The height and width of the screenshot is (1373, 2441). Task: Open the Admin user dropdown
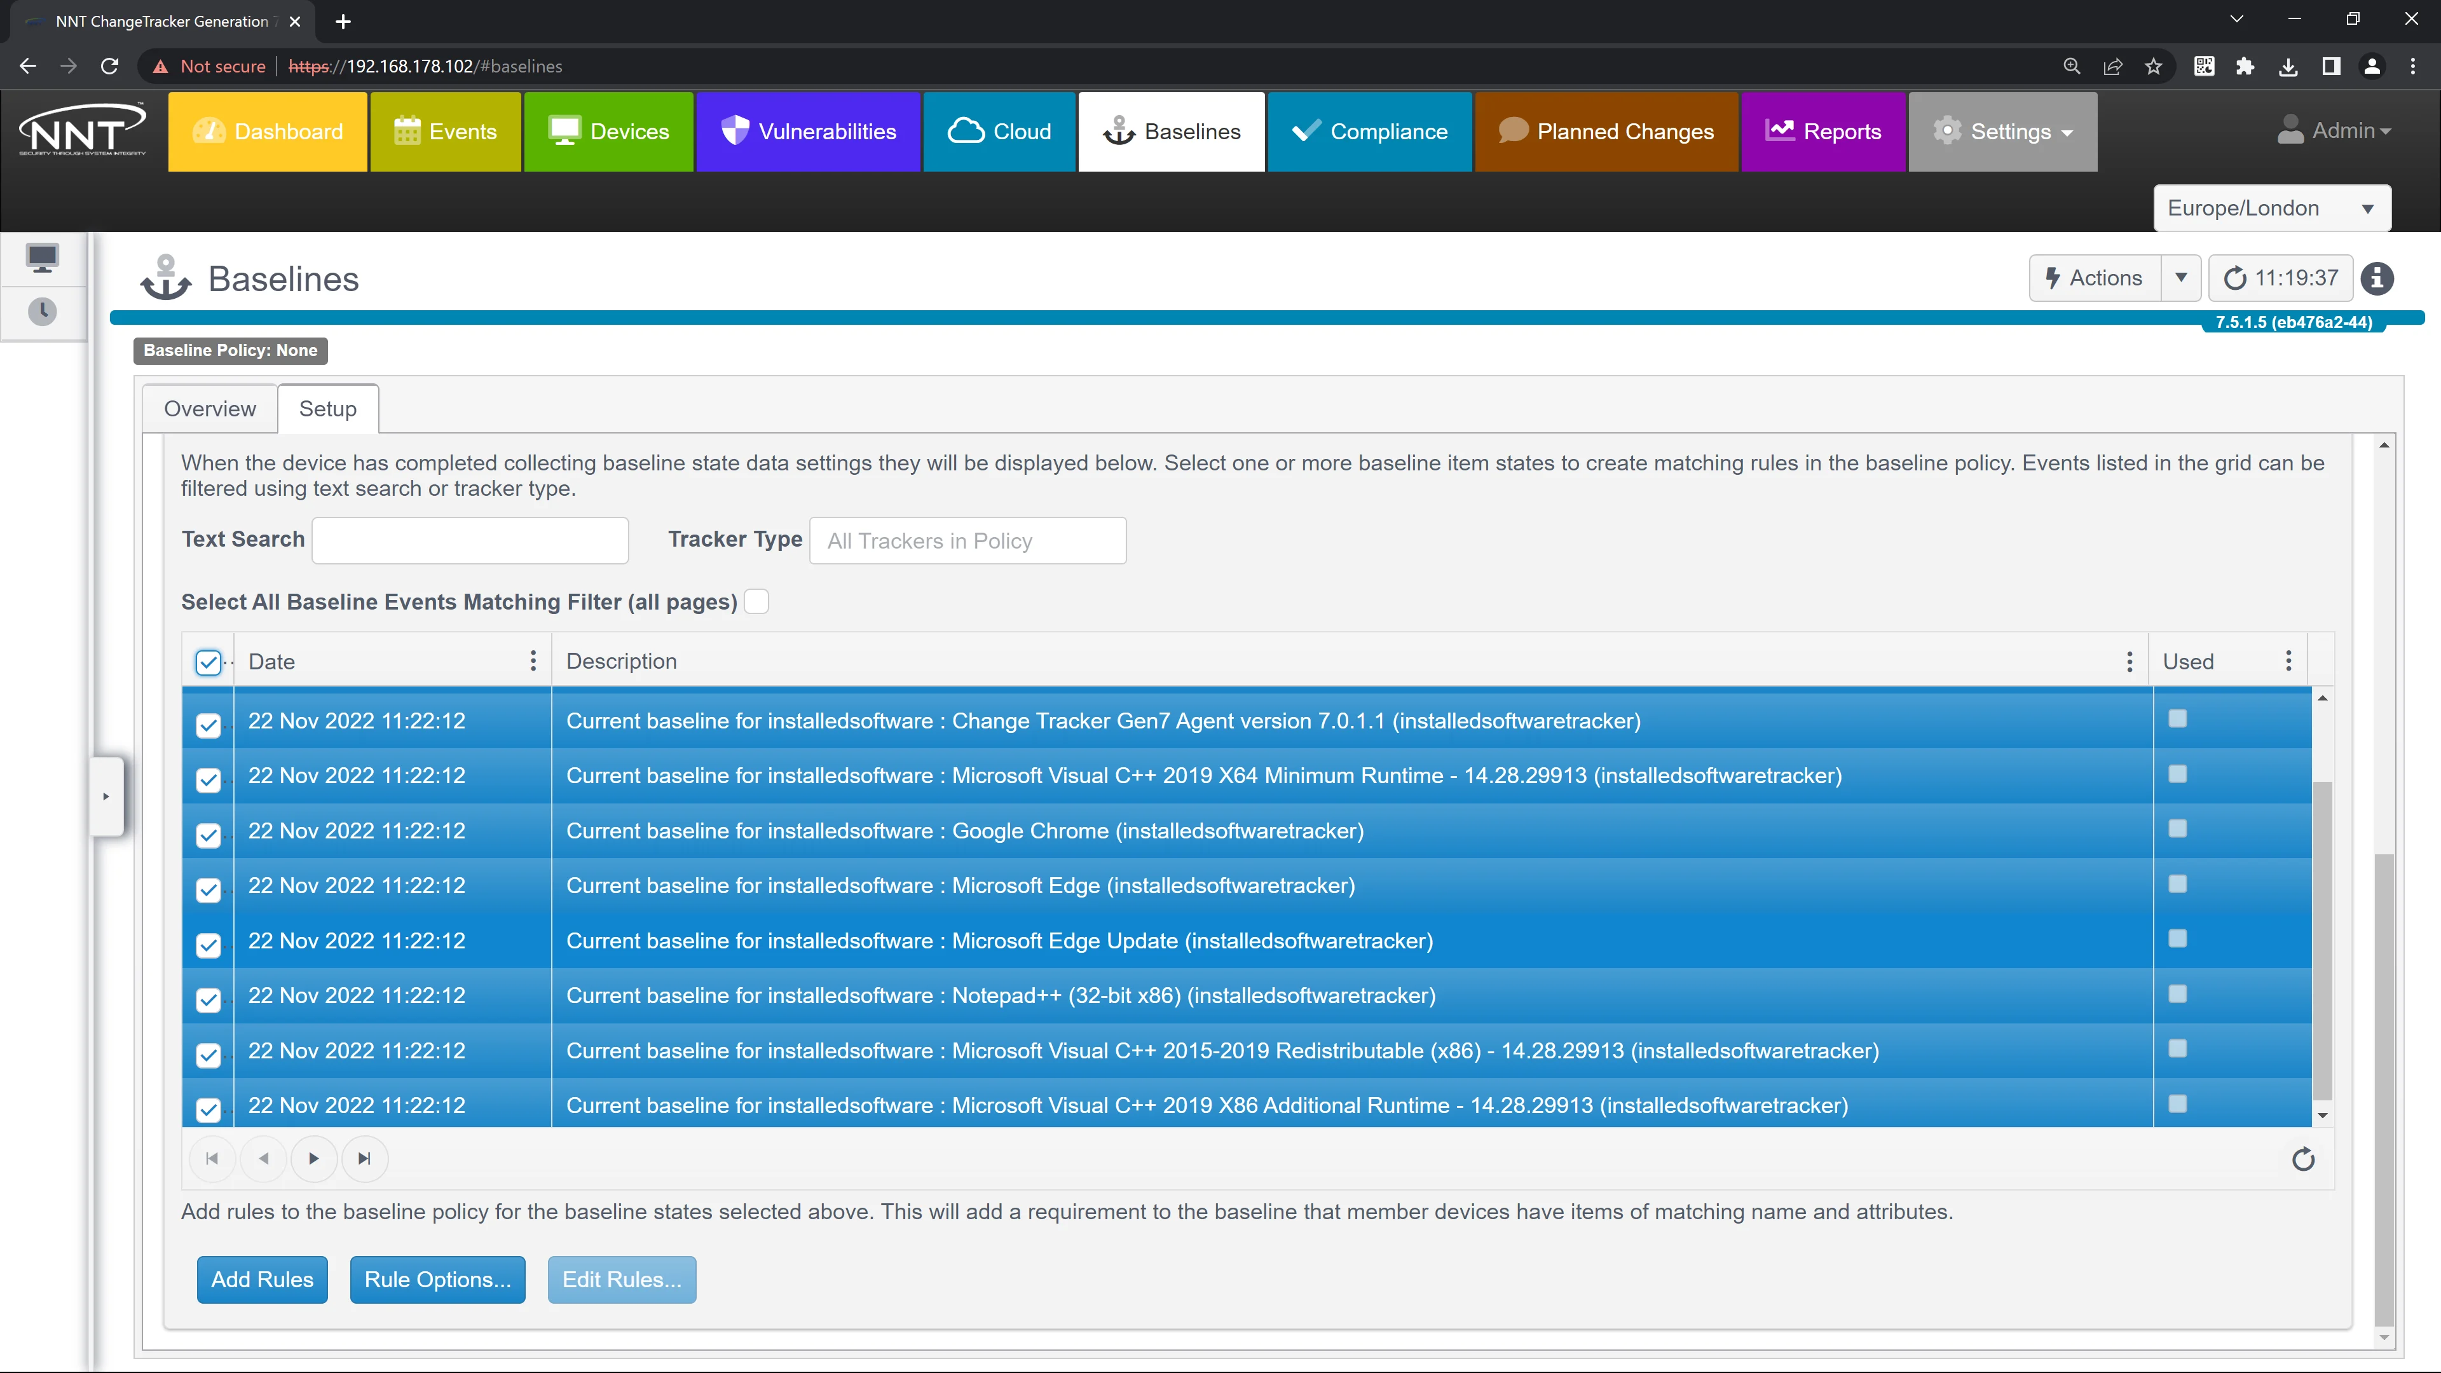pyautogui.click(x=2335, y=130)
